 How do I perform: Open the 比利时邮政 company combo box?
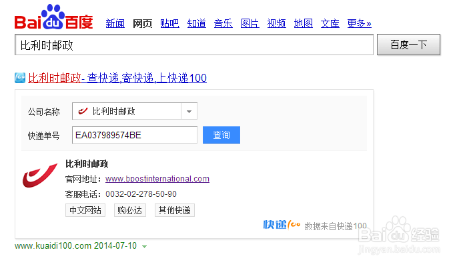(135, 111)
